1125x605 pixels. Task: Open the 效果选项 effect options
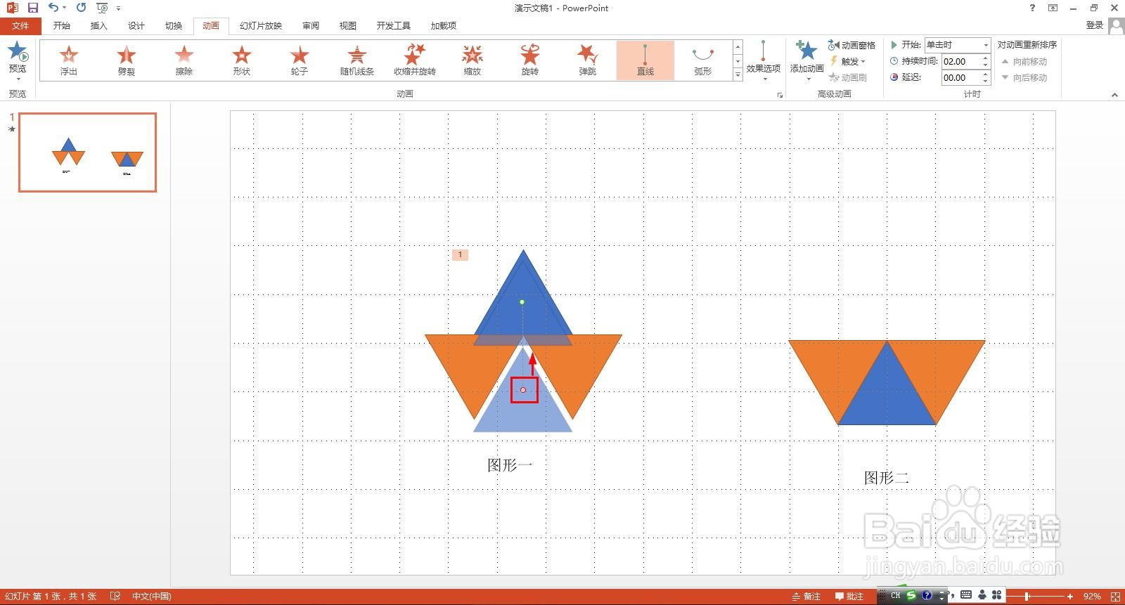763,60
